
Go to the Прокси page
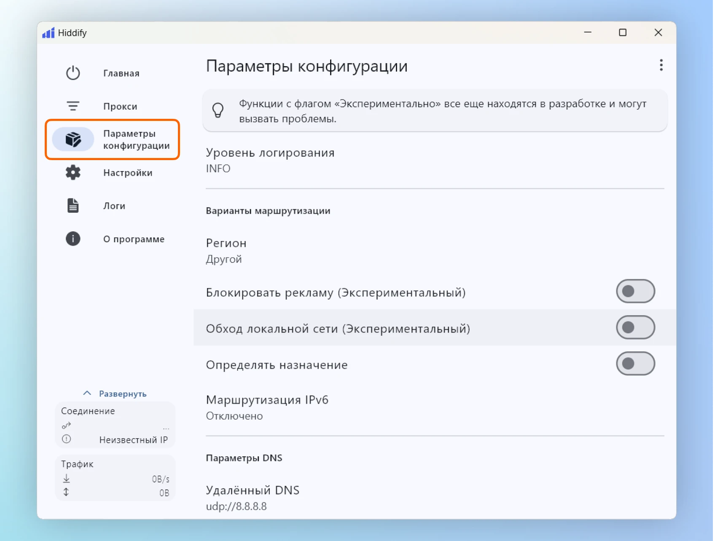click(120, 106)
